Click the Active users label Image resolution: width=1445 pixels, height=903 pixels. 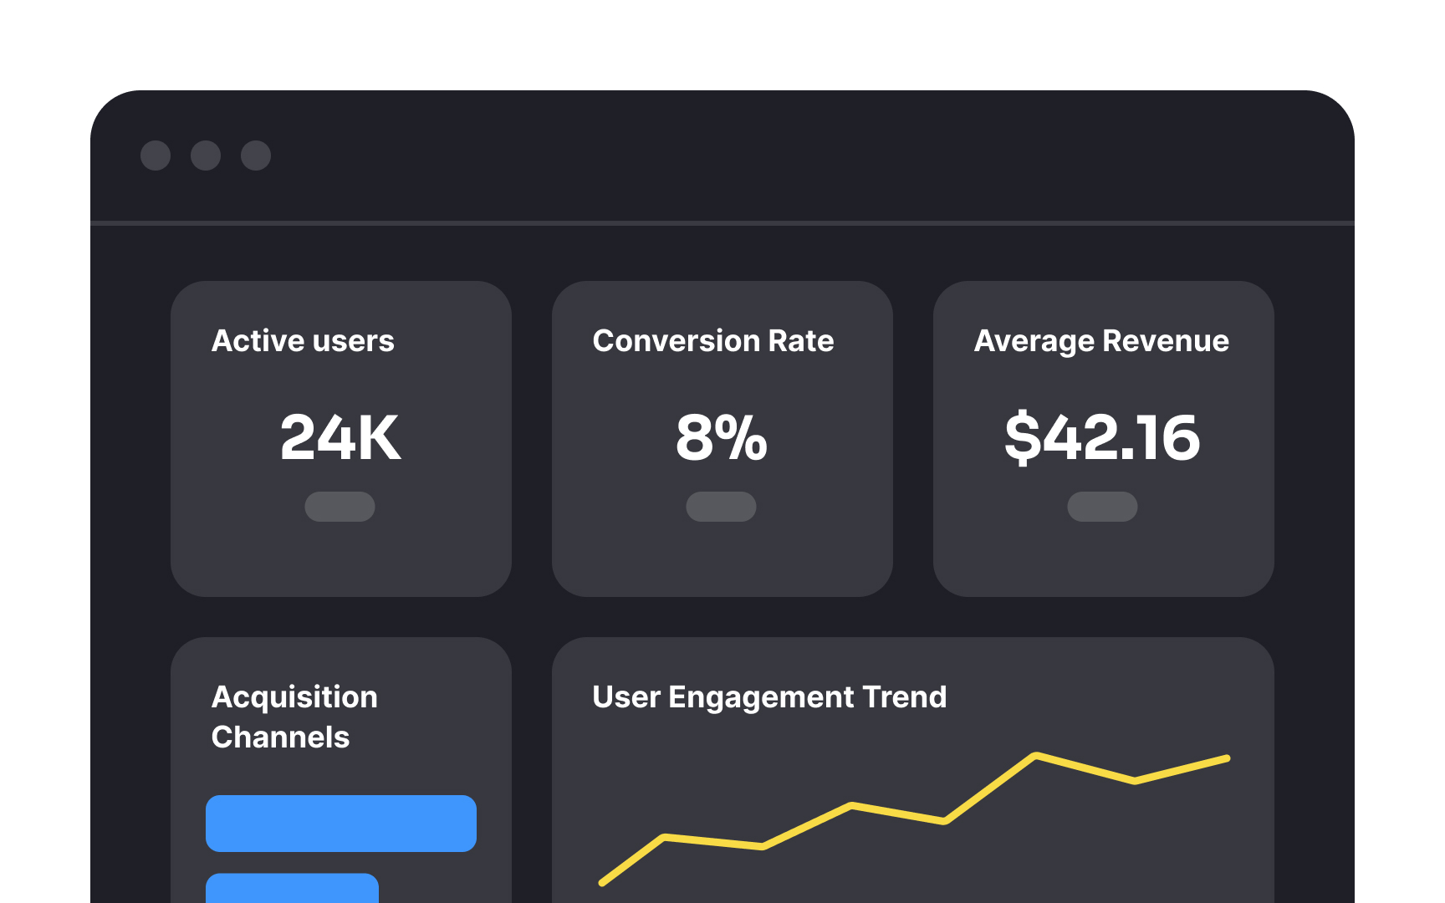click(x=304, y=340)
